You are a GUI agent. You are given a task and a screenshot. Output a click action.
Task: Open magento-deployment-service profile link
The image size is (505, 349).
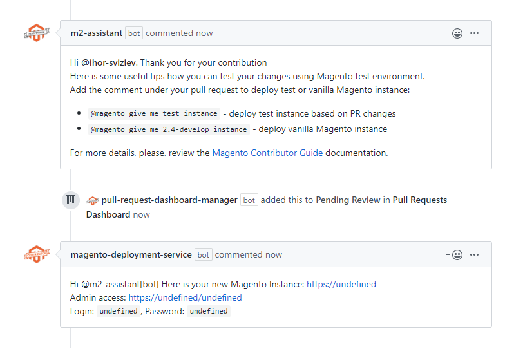[x=131, y=255]
